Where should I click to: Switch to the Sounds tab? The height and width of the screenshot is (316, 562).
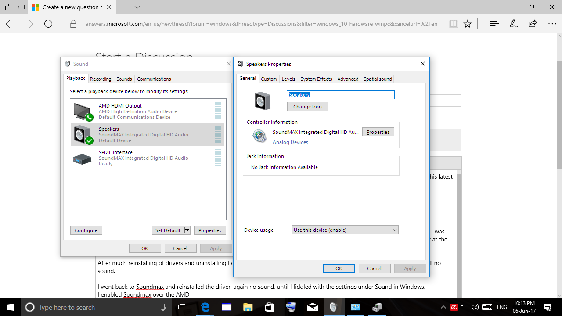click(124, 79)
